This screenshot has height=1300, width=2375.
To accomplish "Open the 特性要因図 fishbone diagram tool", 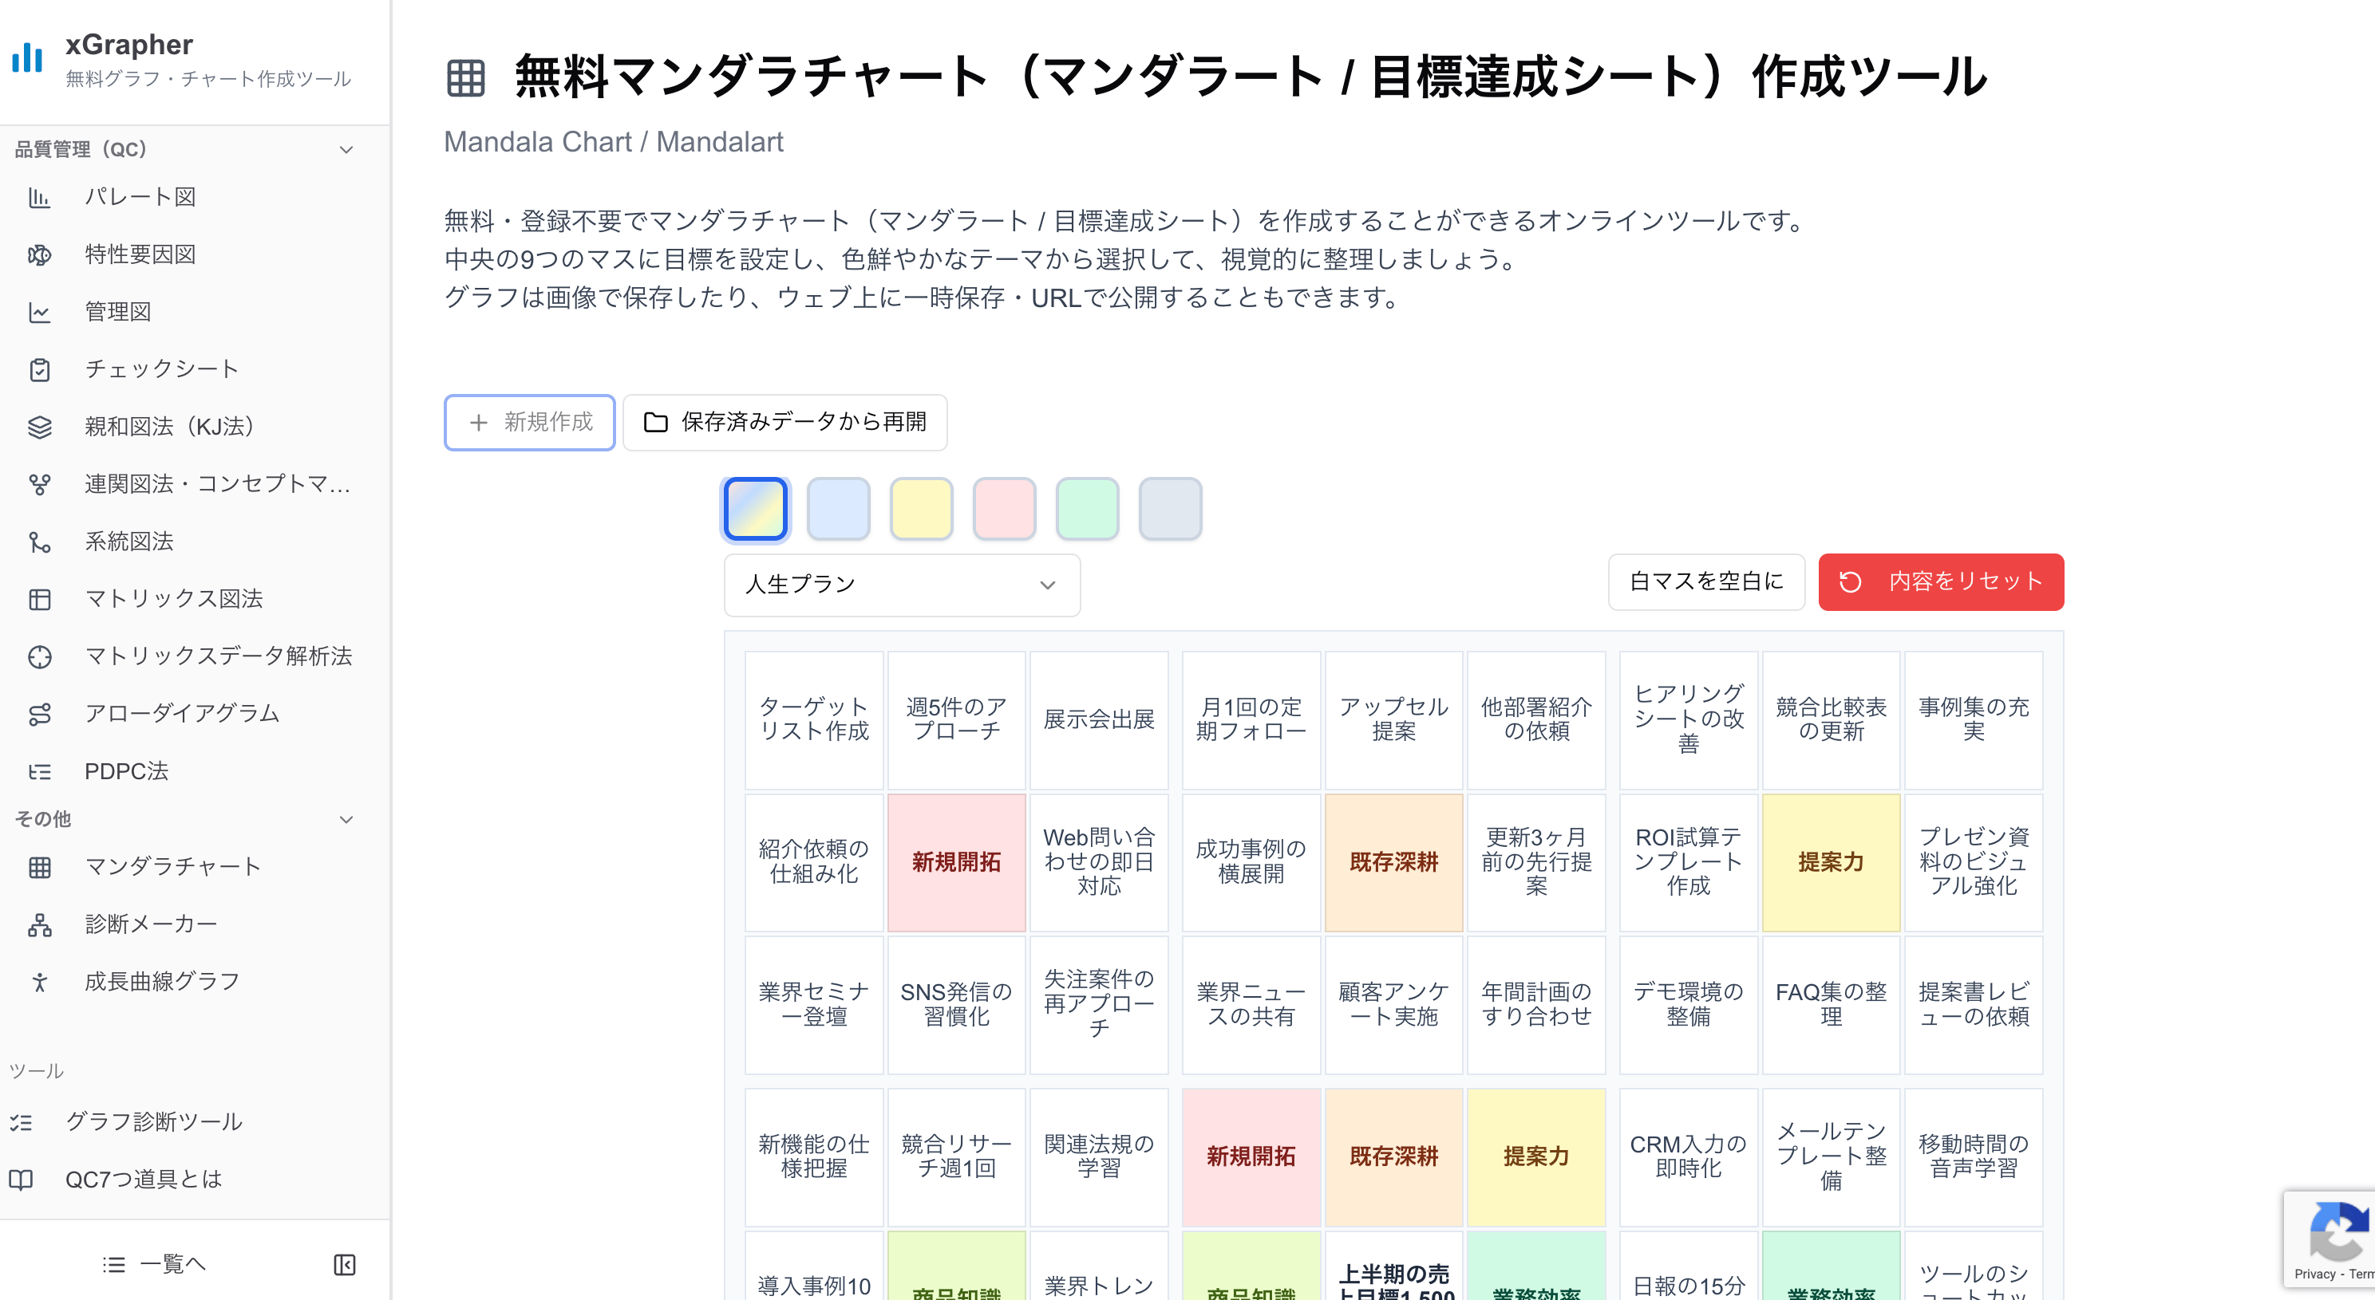I will pos(140,254).
